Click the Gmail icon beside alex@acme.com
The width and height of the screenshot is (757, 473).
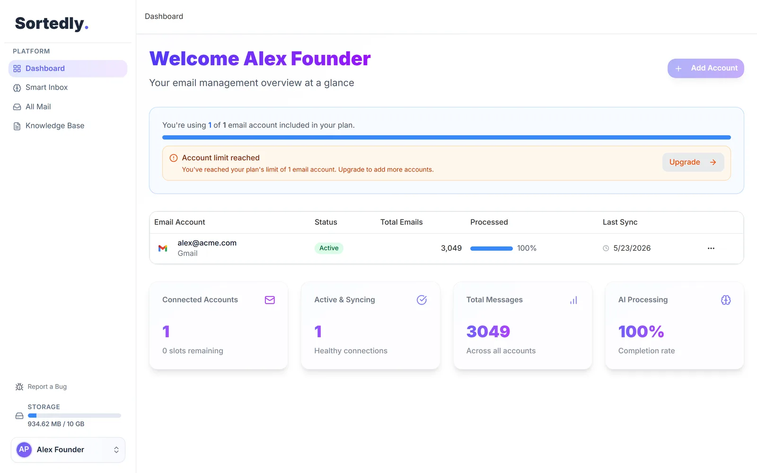click(163, 248)
